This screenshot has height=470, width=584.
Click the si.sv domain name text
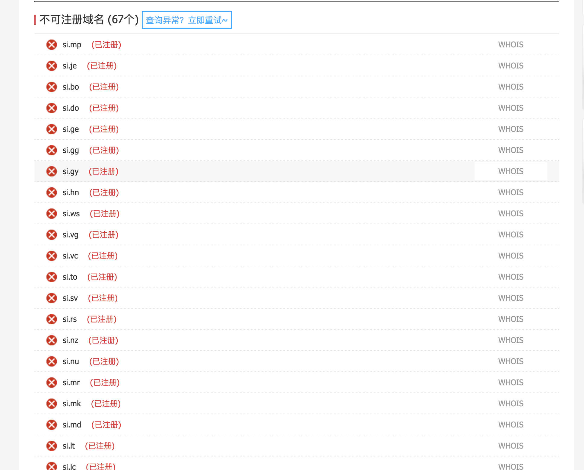(x=70, y=298)
